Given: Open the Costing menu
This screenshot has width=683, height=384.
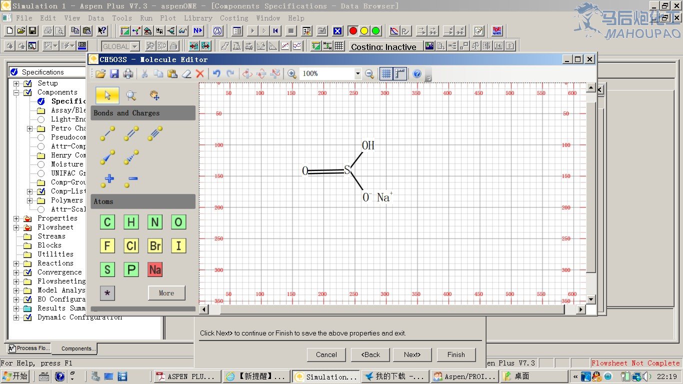Looking at the screenshot, I should click(x=234, y=18).
